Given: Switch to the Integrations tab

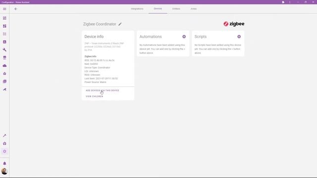Looking at the screenshot, I should point(137,9).
